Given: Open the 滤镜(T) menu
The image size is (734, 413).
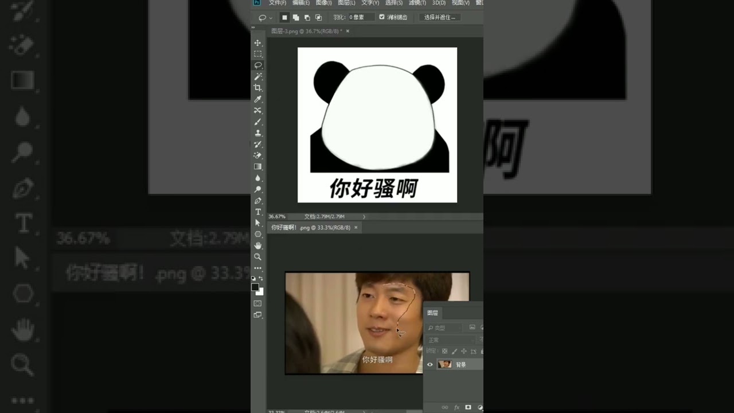Looking at the screenshot, I should click(417, 3).
